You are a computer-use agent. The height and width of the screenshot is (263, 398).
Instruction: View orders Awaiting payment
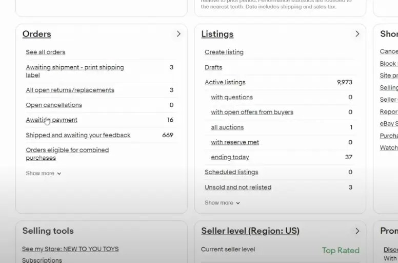[x=51, y=120]
